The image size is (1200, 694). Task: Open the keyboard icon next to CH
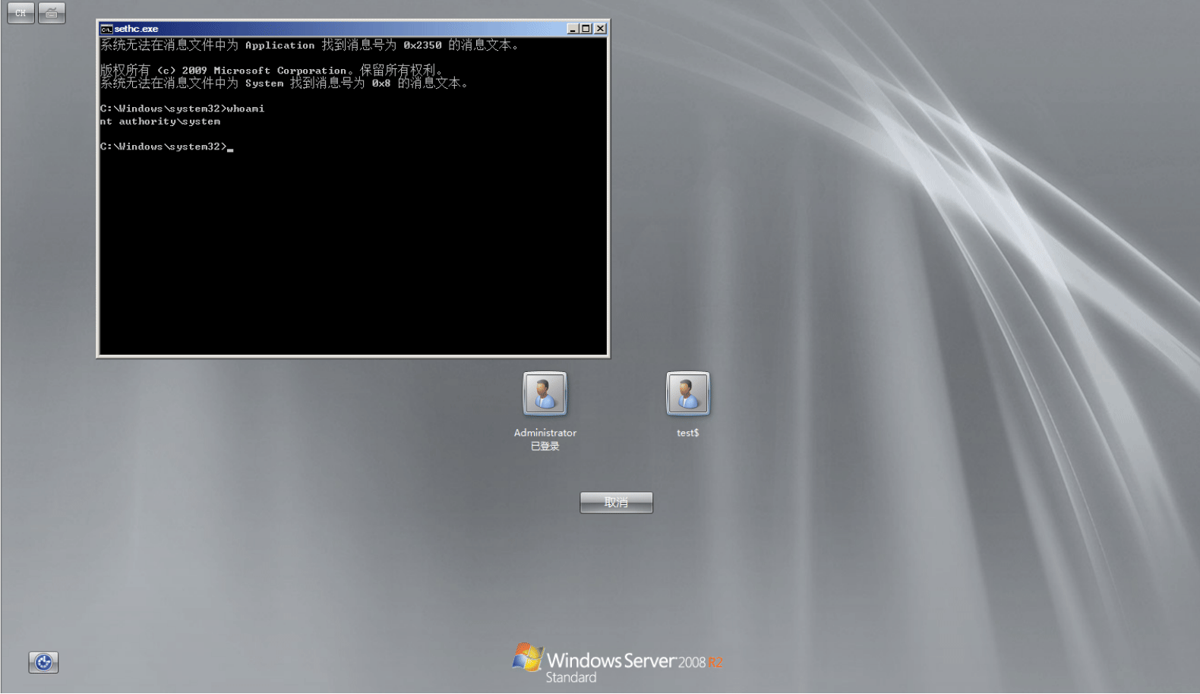(x=52, y=13)
